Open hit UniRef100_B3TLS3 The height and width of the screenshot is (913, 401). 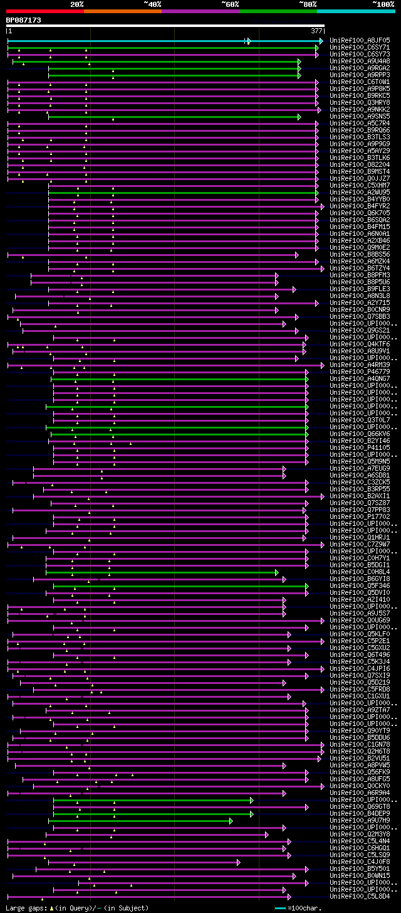click(360, 137)
